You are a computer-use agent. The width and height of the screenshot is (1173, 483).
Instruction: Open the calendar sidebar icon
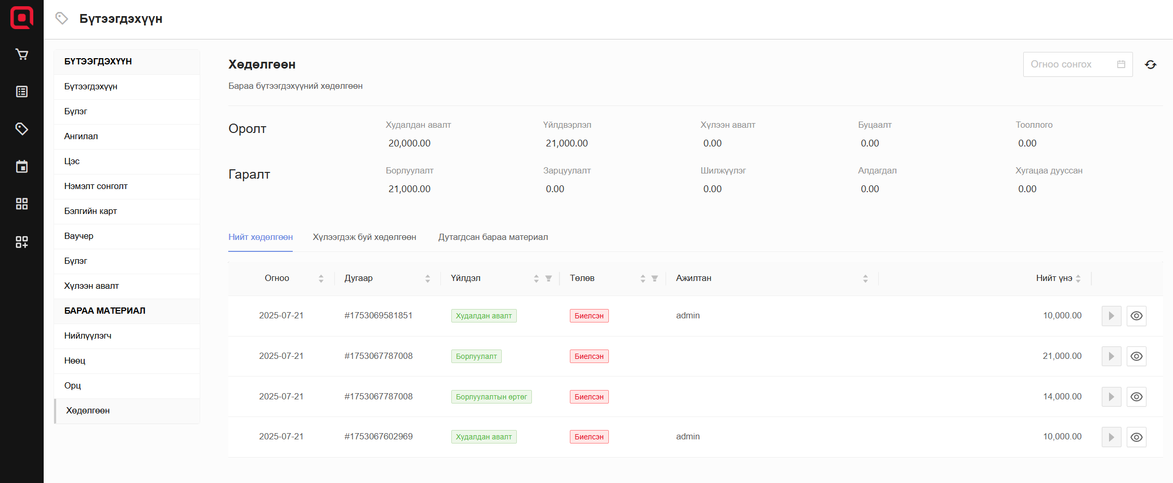(x=22, y=167)
